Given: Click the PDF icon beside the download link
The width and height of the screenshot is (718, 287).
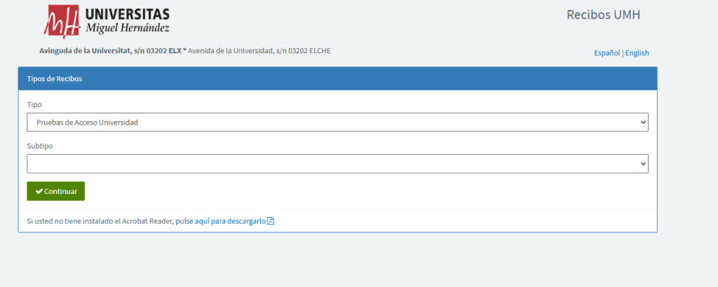Looking at the screenshot, I should [x=271, y=221].
